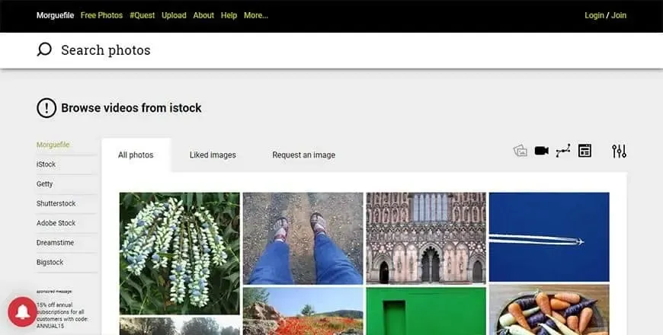Screen dimensions: 663x335
Task: Select the All photos tab
Action: point(136,155)
